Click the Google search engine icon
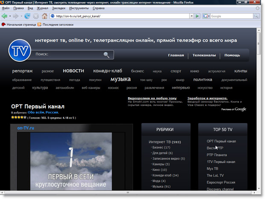265x199 pixels. (205, 16)
